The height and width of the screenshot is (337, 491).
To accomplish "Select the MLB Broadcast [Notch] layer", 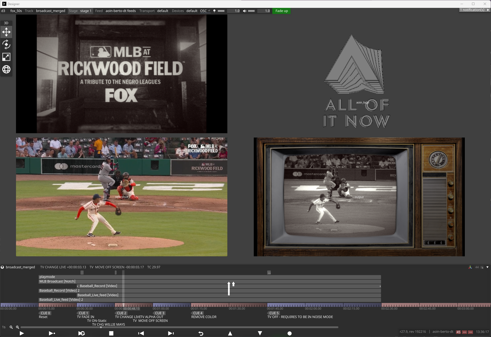I will point(210,281).
